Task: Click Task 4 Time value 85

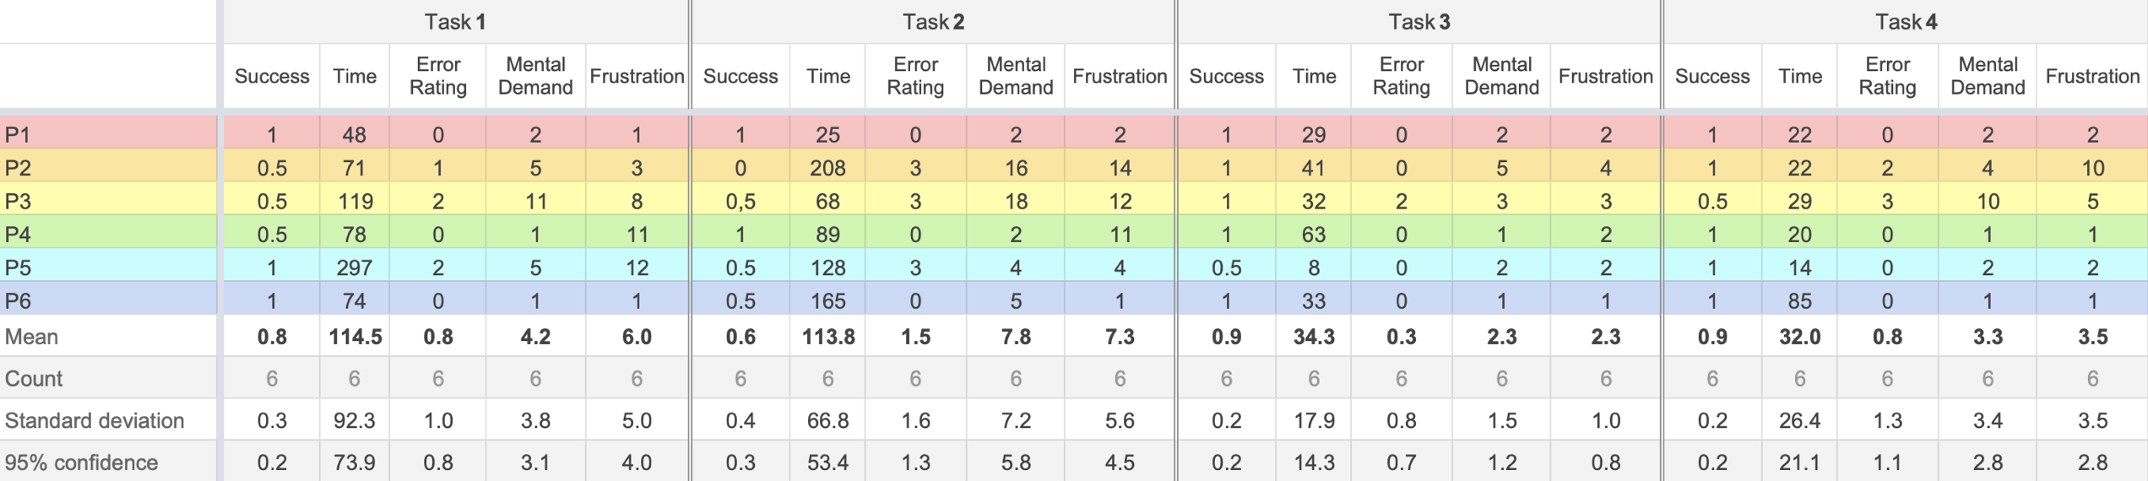Action: (1798, 300)
